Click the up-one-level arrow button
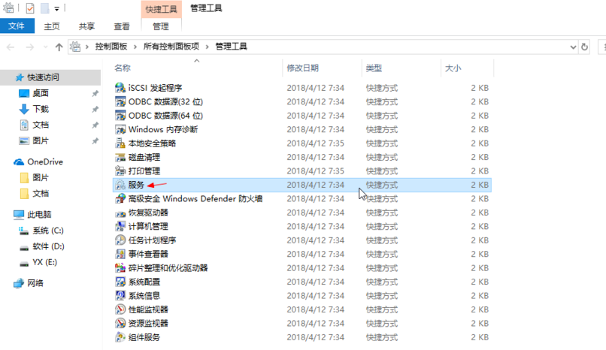Image resolution: width=606 pixels, height=350 pixels. click(59, 47)
